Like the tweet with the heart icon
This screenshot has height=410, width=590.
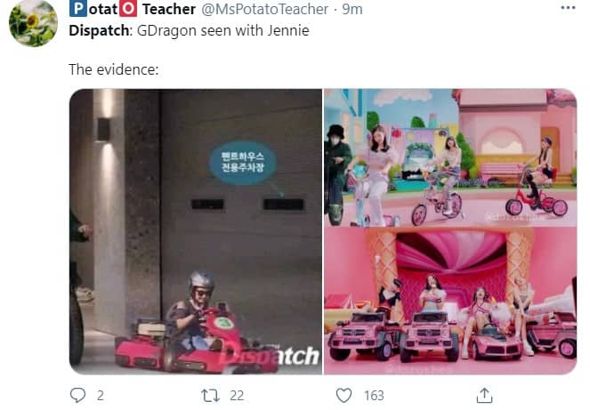point(343,396)
